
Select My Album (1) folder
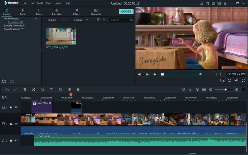click(x=15, y=22)
